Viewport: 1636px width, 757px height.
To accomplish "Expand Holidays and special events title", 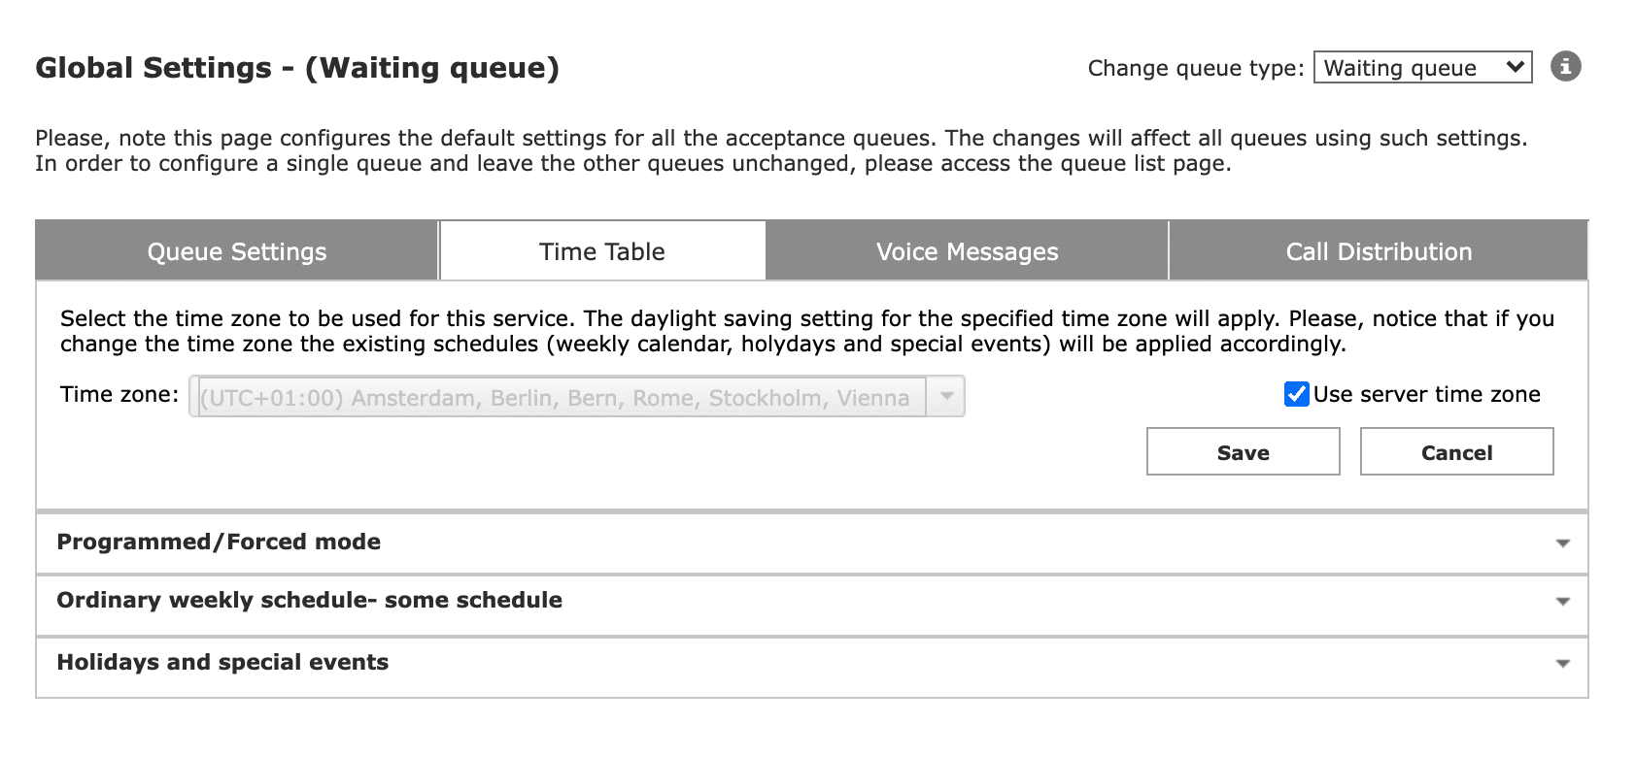I will [x=222, y=662].
